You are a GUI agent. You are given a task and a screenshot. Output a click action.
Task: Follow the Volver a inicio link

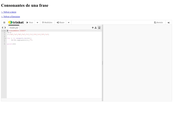9,12
